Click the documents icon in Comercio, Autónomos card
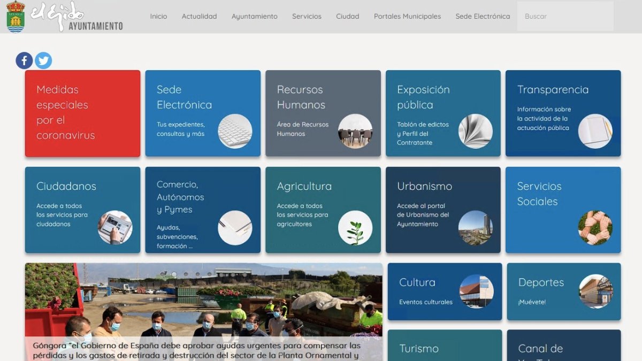The height and width of the screenshot is (361, 642). 235,228
